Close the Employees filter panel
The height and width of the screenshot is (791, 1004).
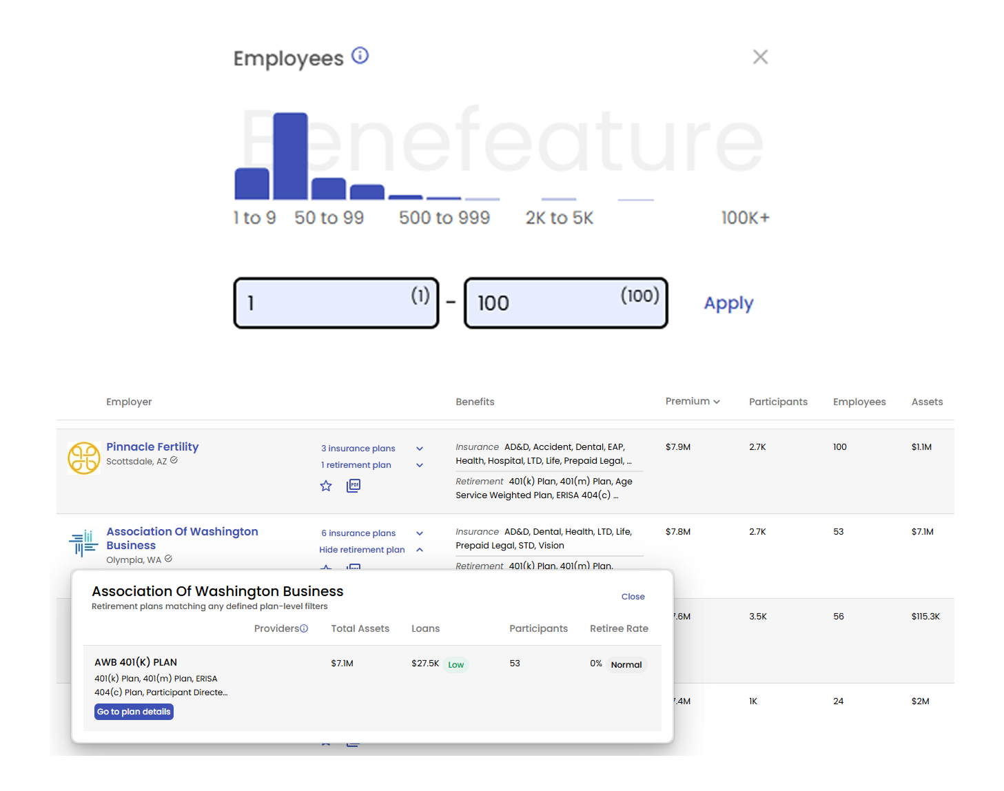click(760, 57)
